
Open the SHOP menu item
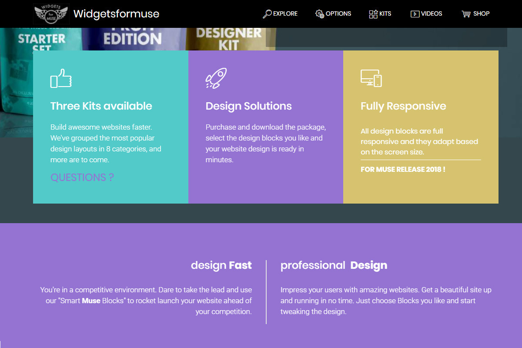point(482,13)
